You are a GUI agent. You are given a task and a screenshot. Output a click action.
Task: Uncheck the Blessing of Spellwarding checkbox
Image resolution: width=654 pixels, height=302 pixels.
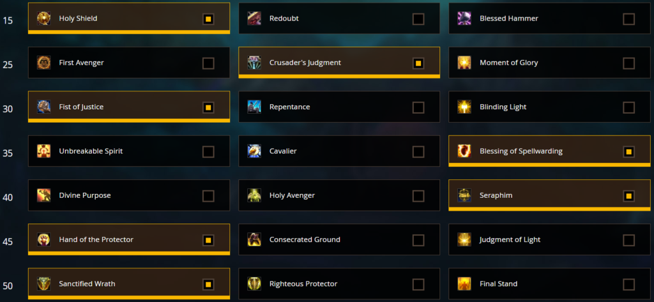(x=628, y=152)
